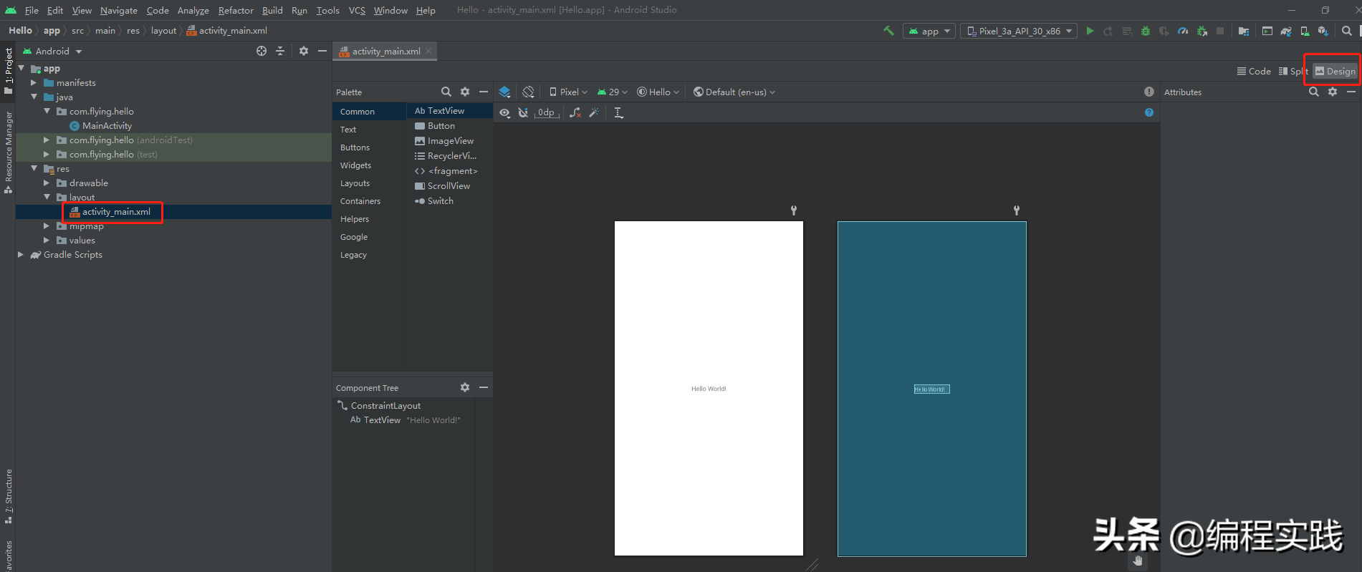
Task: Toggle pan hand tool on design surface
Action: pyautogui.click(x=1138, y=561)
